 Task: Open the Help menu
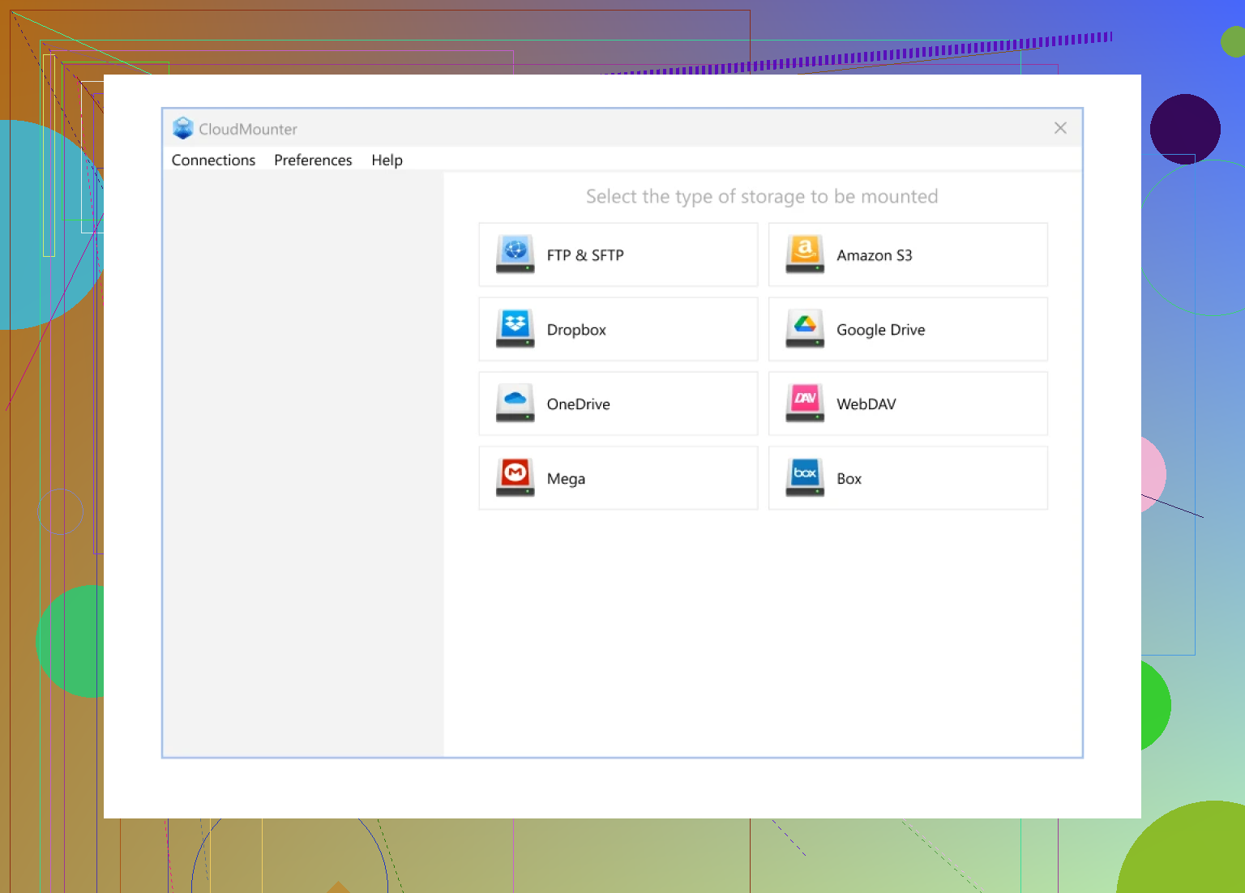click(x=387, y=160)
